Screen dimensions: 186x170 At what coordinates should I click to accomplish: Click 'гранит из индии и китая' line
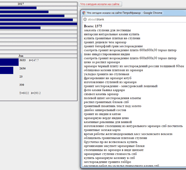coord(102,114)
